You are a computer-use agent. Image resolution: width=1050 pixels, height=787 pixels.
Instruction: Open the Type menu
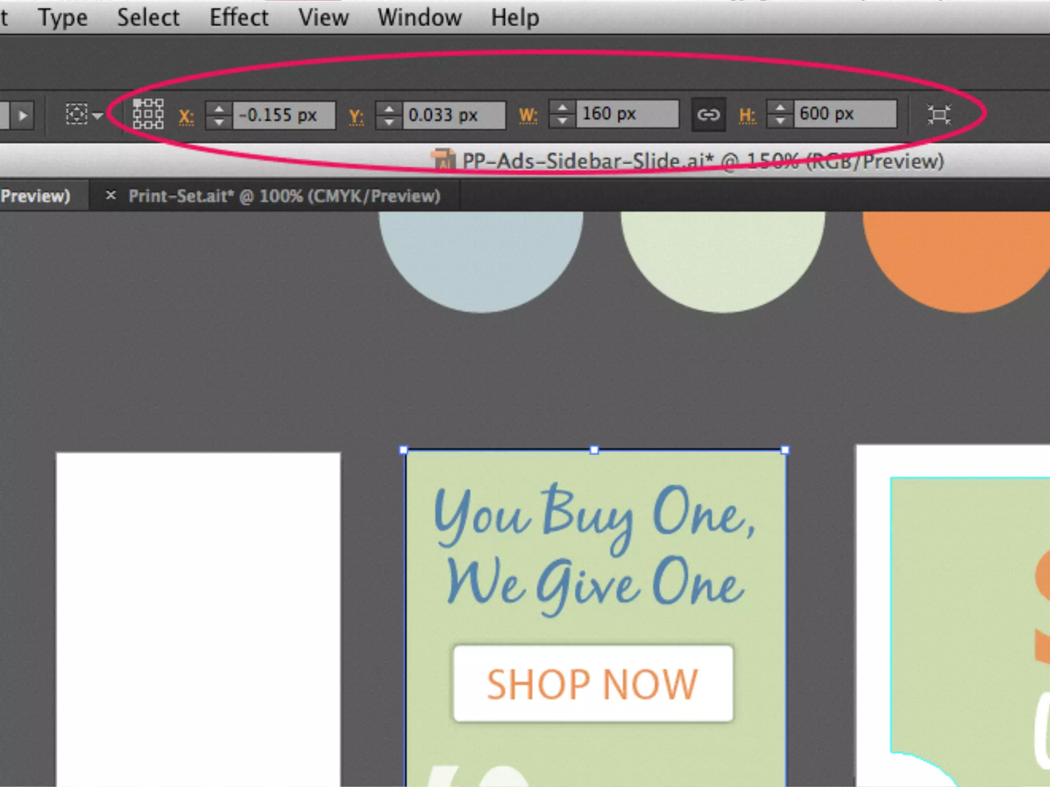tap(63, 18)
